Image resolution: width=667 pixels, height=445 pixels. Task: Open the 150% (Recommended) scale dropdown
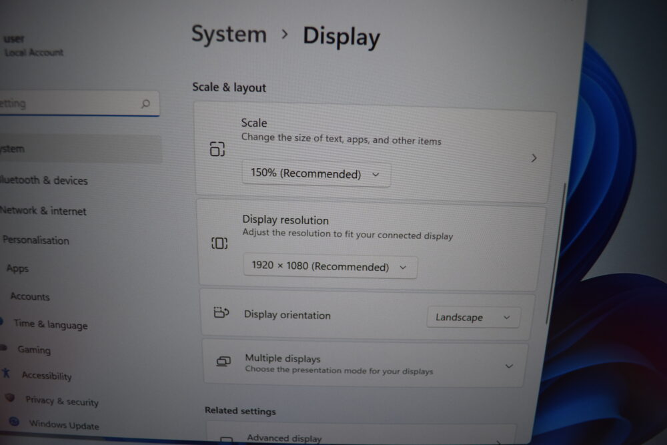point(316,173)
